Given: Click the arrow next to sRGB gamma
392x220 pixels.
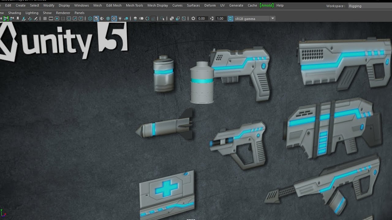Looking at the screenshot, I should (273, 19).
